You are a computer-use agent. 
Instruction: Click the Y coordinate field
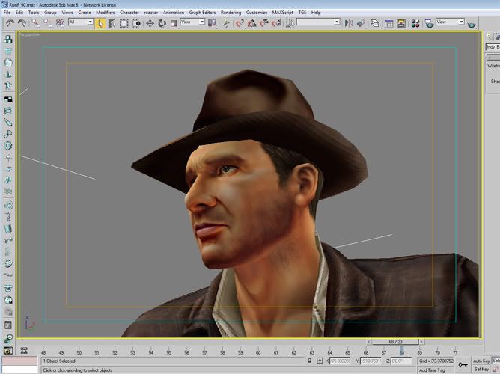pos(371,361)
